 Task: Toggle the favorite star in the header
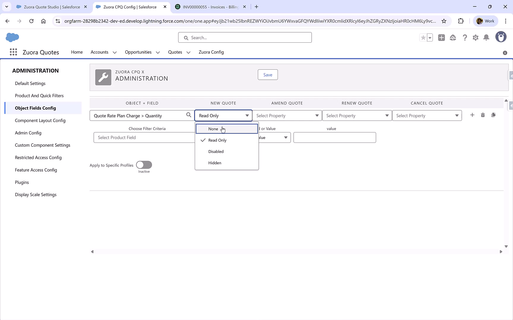423,37
